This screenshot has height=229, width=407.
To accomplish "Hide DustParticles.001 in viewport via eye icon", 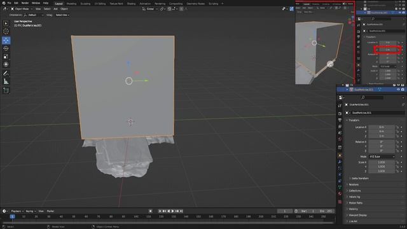I will click(399, 90).
